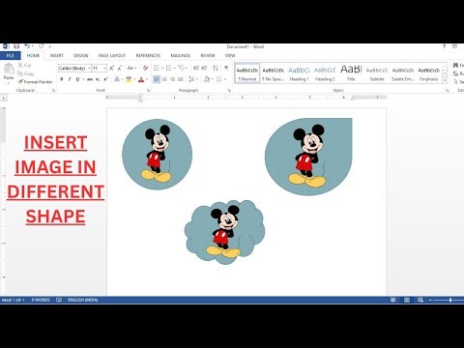The width and height of the screenshot is (464, 348).
Task: Switch to Print Layout view in status bar
Action: coord(407,300)
